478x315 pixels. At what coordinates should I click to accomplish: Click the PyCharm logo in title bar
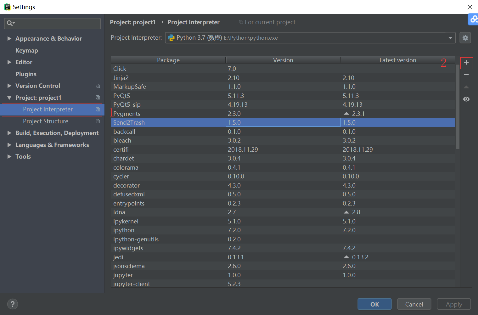click(x=7, y=7)
